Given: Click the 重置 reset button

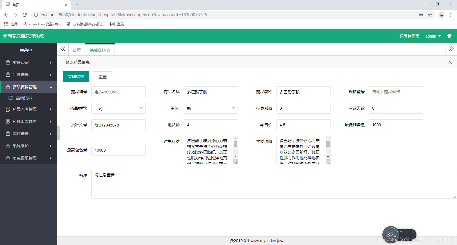Looking at the screenshot, I should point(103,77).
